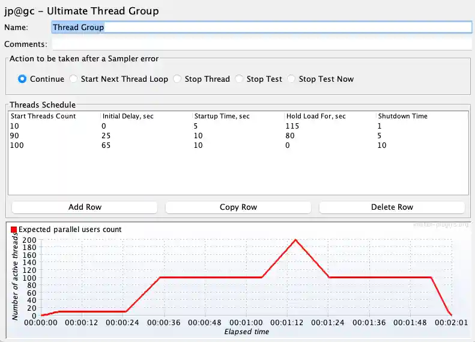Select Start Threads Count cell with 10
This screenshot has width=475, height=342.
55,126
